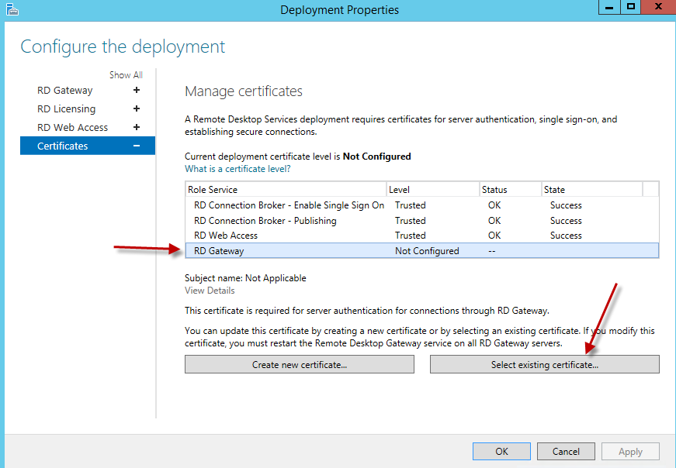Expand the RD Gateway section
The width and height of the screenshot is (676, 468).
pyautogui.click(x=137, y=90)
